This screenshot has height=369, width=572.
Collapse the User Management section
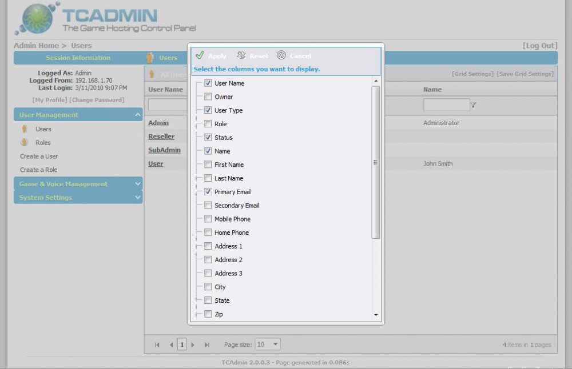pos(137,115)
